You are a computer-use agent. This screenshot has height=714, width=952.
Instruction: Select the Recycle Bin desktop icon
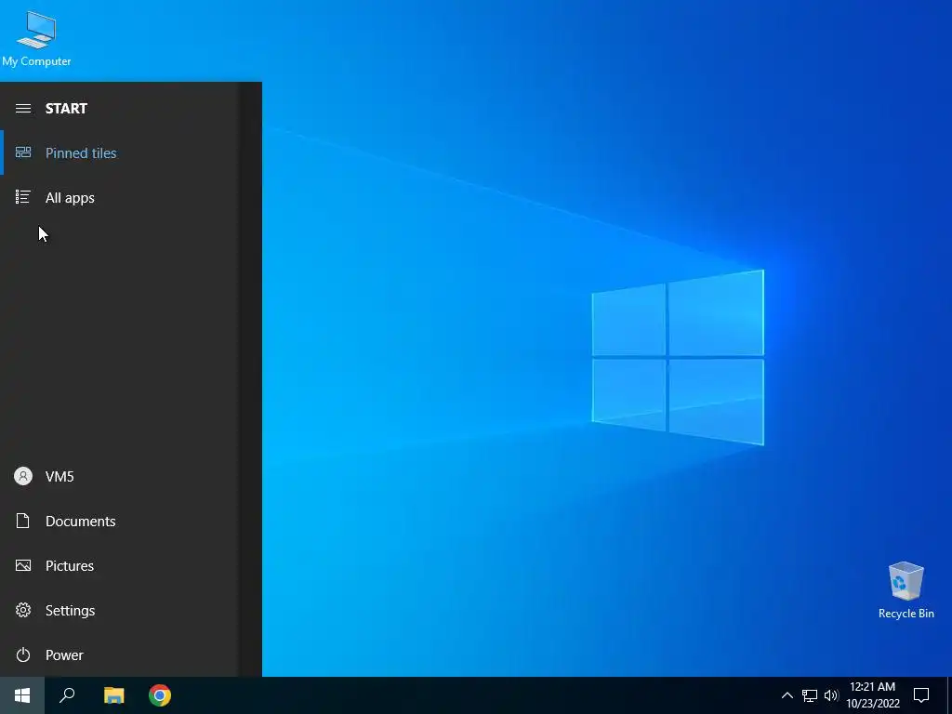click(906, 590)
